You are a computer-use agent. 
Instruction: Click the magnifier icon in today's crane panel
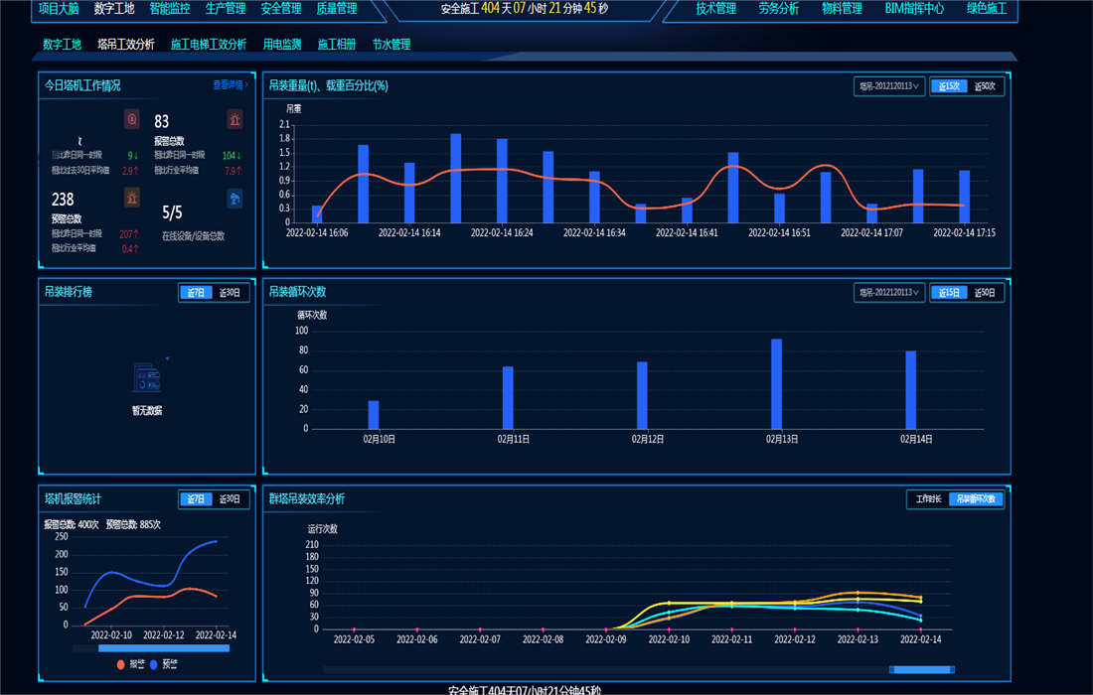click(132, 120)
